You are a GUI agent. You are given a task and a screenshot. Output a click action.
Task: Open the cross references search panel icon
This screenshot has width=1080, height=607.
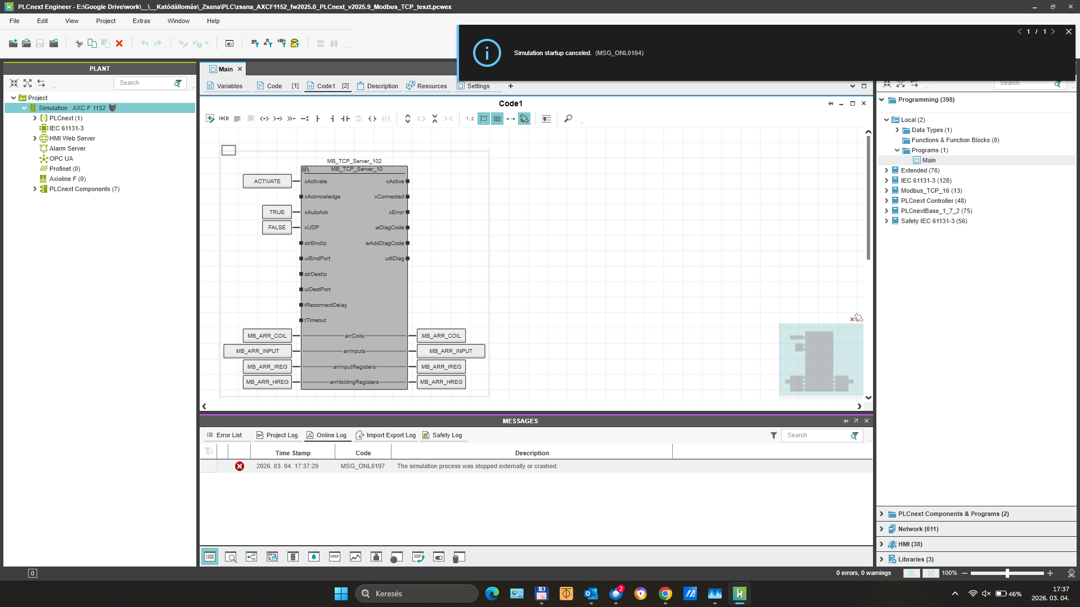click(x=231, y=557)
